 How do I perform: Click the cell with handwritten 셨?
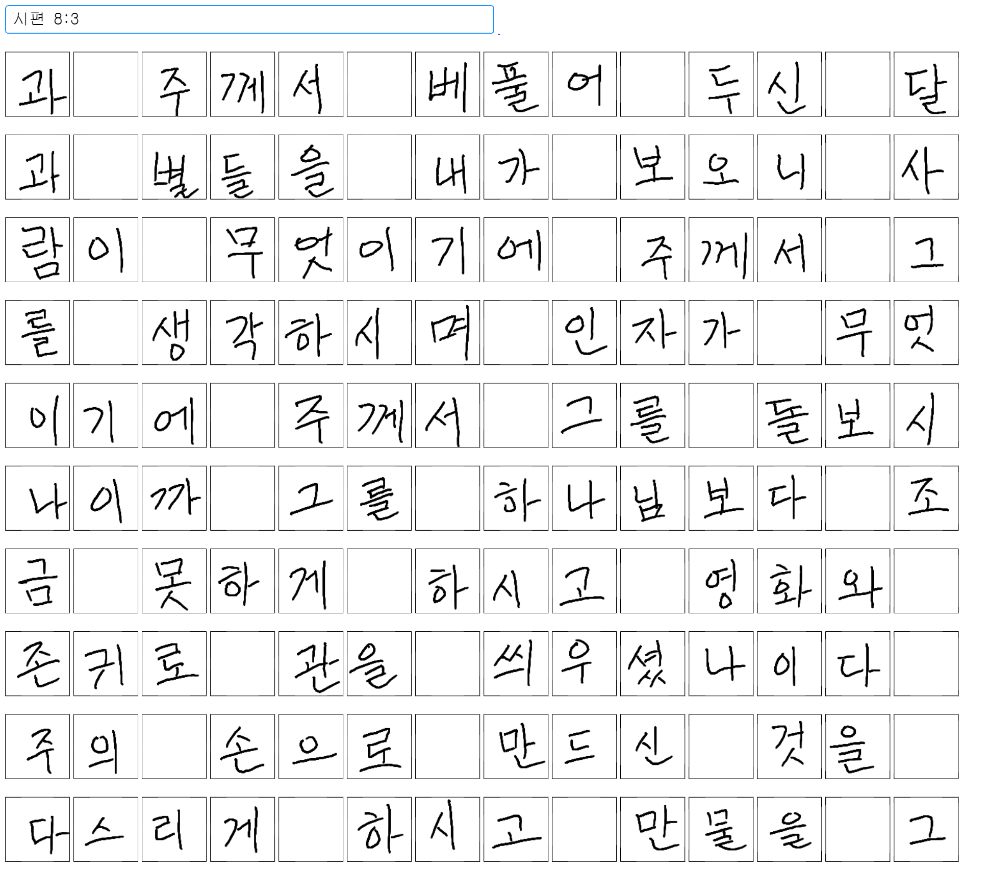tap(652, 663)
